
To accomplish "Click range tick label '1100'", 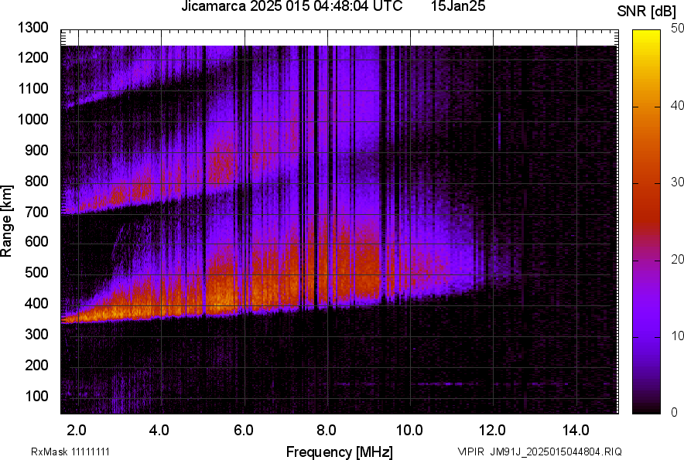I will point(32,88).
